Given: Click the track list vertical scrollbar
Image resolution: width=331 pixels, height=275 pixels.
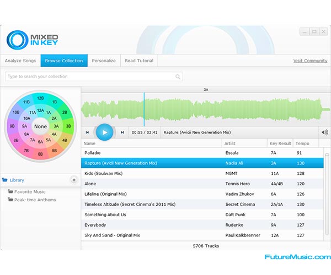Looking at the screenshot, I should (x=327, y=194).
